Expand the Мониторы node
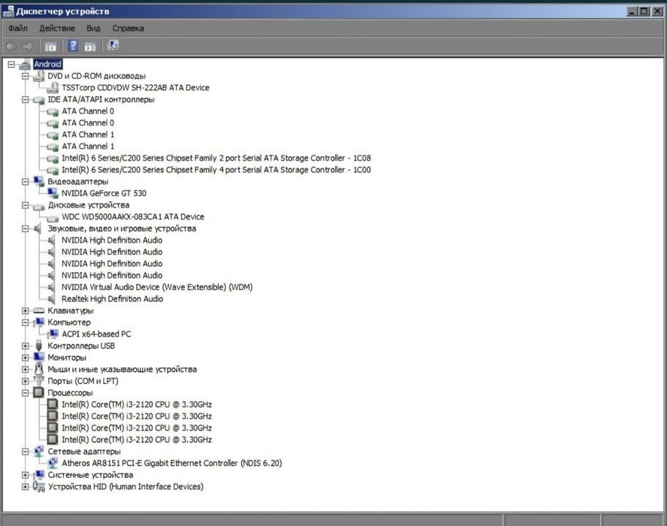This screenshot has width=667, height=526. click(25, 358)
